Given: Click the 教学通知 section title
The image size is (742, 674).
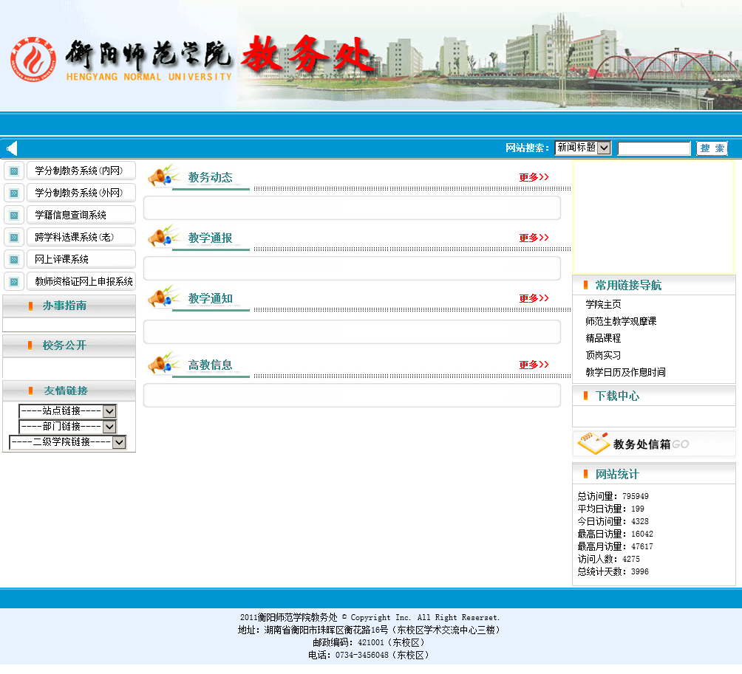Looking at the screenshot, I should point(211,298).
